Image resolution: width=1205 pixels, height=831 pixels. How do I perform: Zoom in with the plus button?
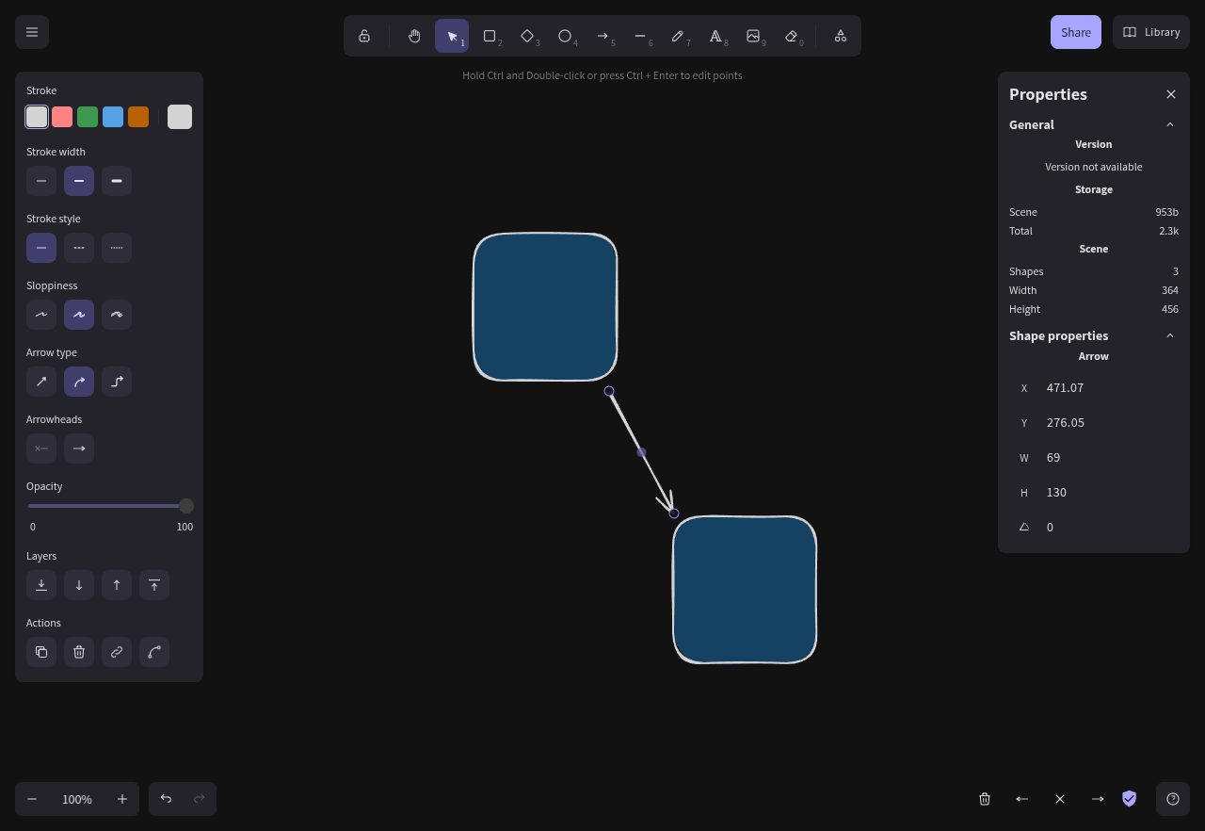tap(122, 799)
